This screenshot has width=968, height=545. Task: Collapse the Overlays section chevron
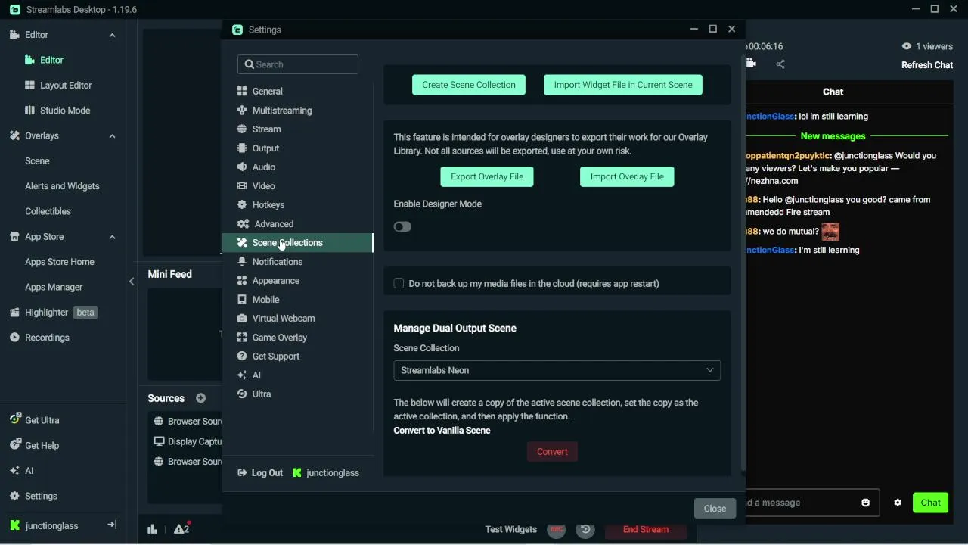coord(112,135)
